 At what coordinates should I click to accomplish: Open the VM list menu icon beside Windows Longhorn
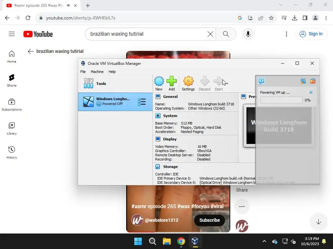(x=142, y=101)
